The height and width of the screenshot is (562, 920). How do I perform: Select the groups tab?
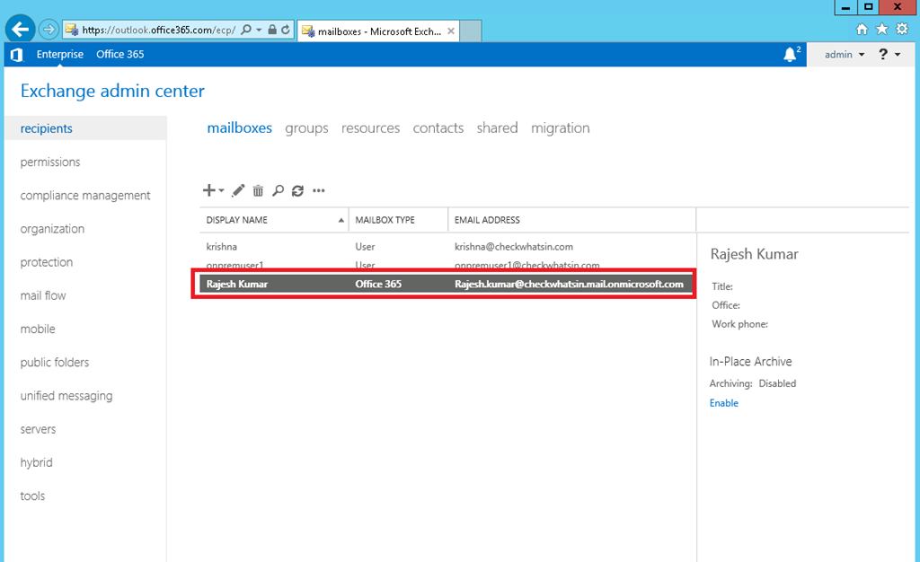(307, 127)
